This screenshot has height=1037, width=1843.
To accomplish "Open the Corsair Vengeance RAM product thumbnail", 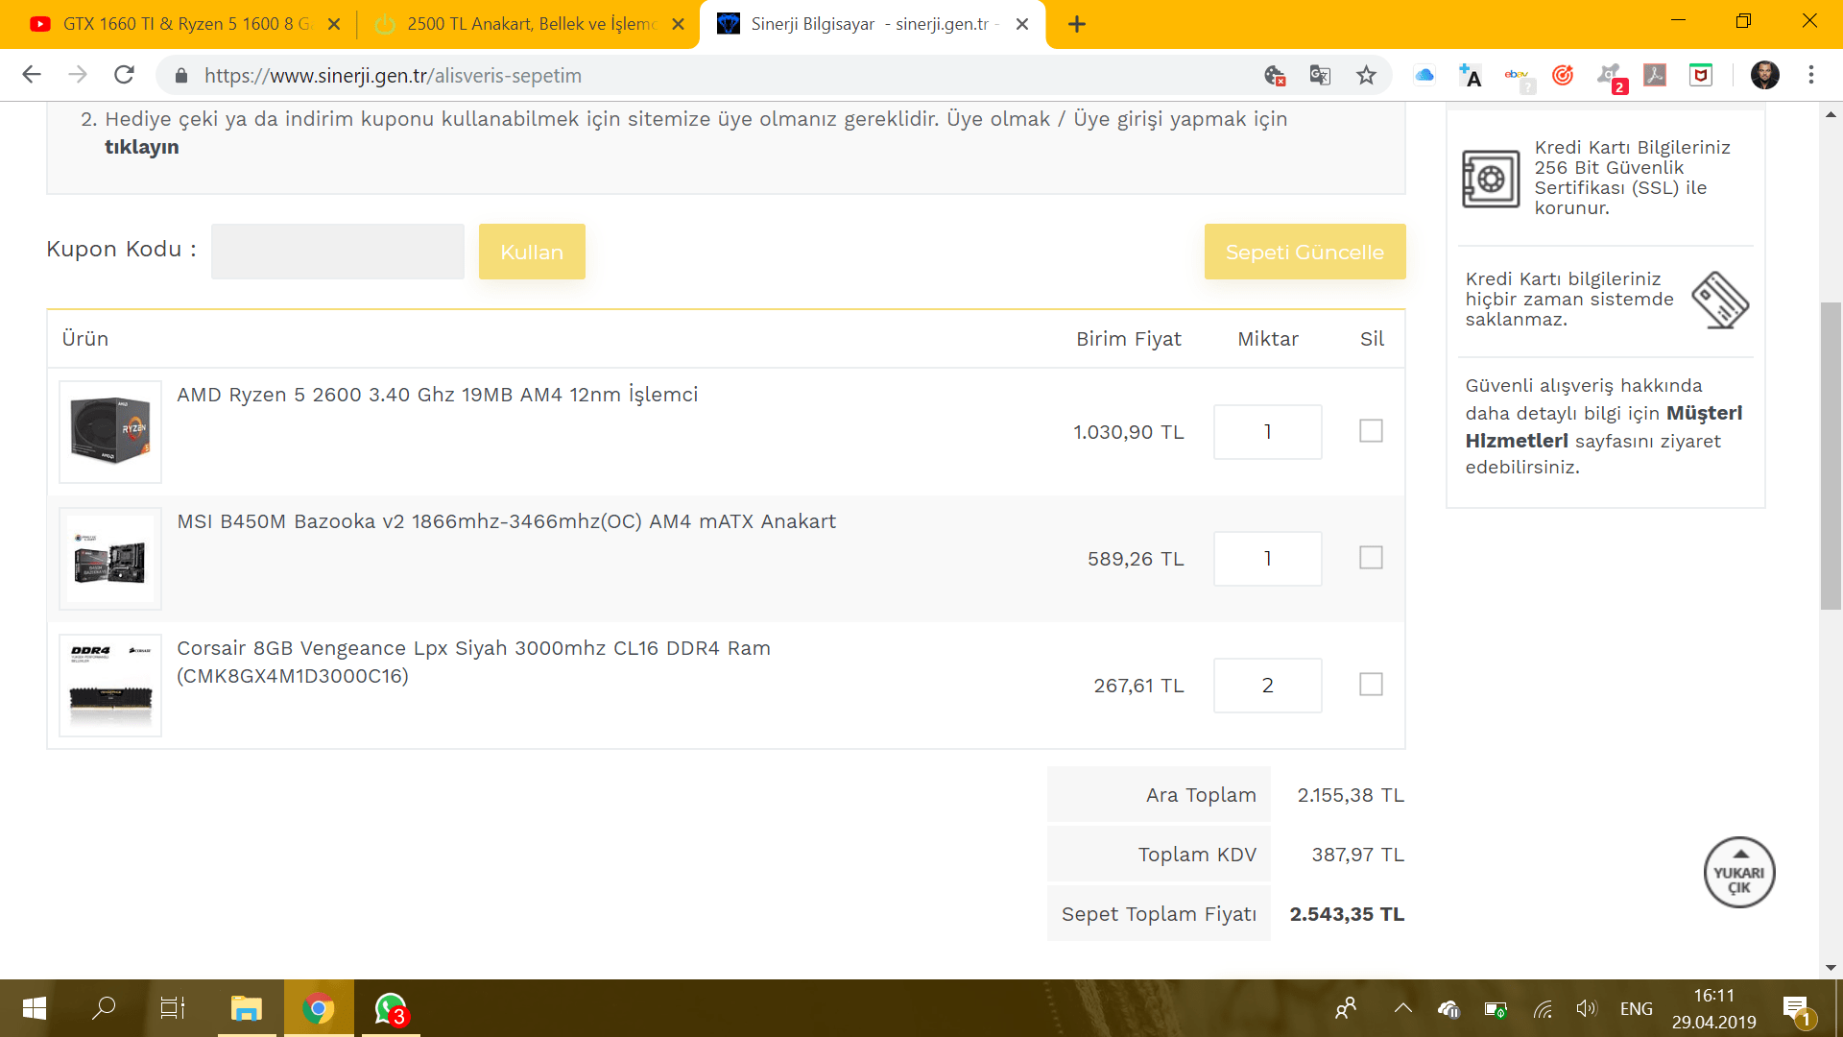I will pos(110,685).
